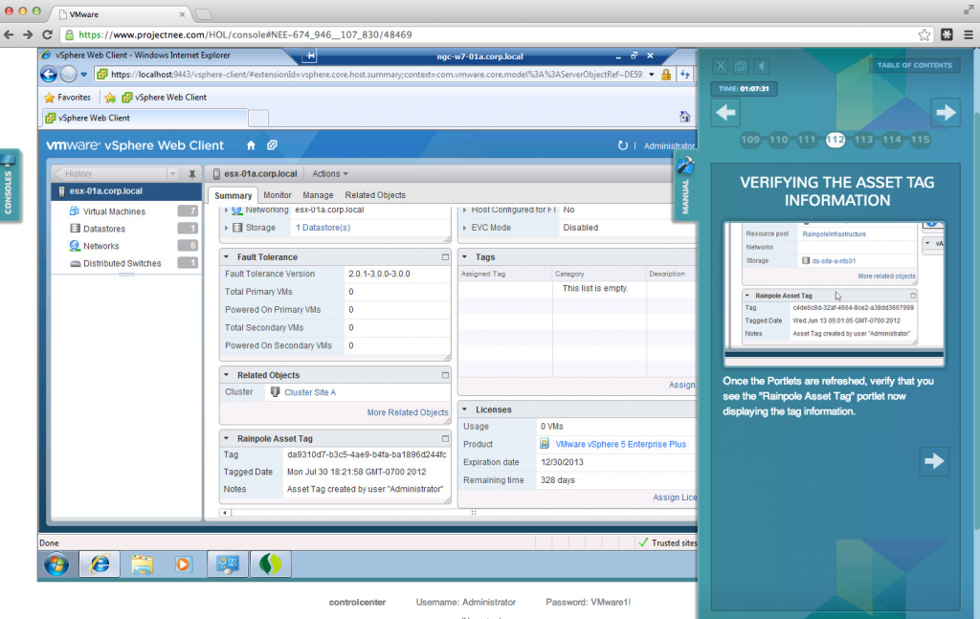Jump to manual step 109
Viewport: 980px width, 619px height.
pos(750,140)
